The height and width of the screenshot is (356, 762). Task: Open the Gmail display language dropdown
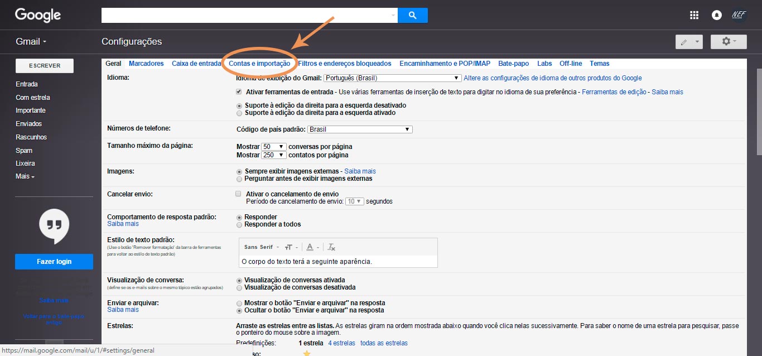click(x=392, y=78)
